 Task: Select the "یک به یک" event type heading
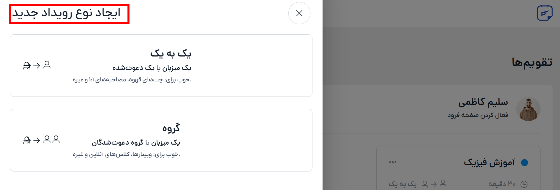point(171,53)
